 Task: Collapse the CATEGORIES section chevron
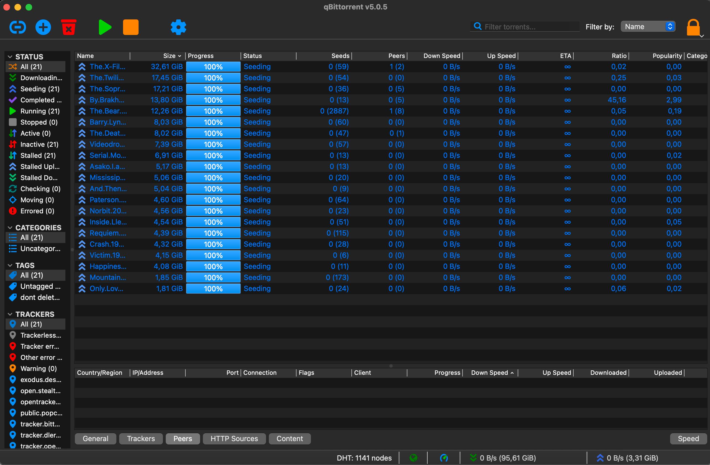point(10,228)
